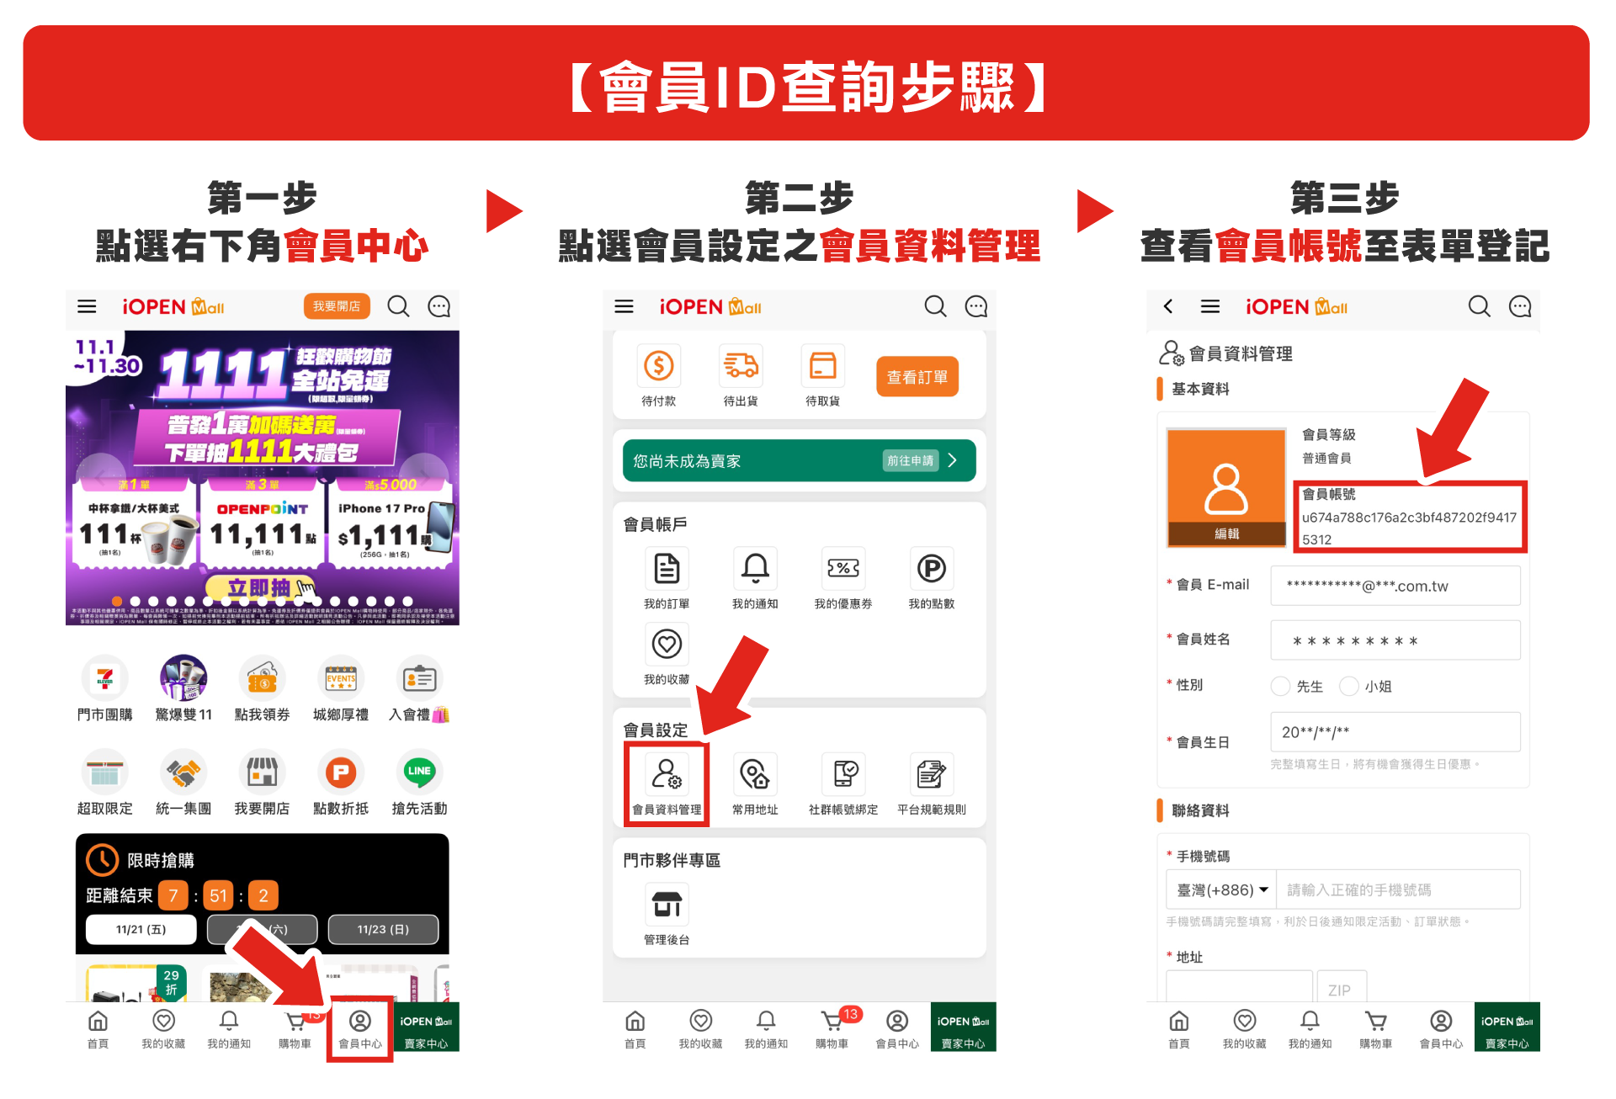Click chevron on 您尚未成為賣家 banner
Image resolution: width=1616 pixels, height=1099 pixels.
953,460
